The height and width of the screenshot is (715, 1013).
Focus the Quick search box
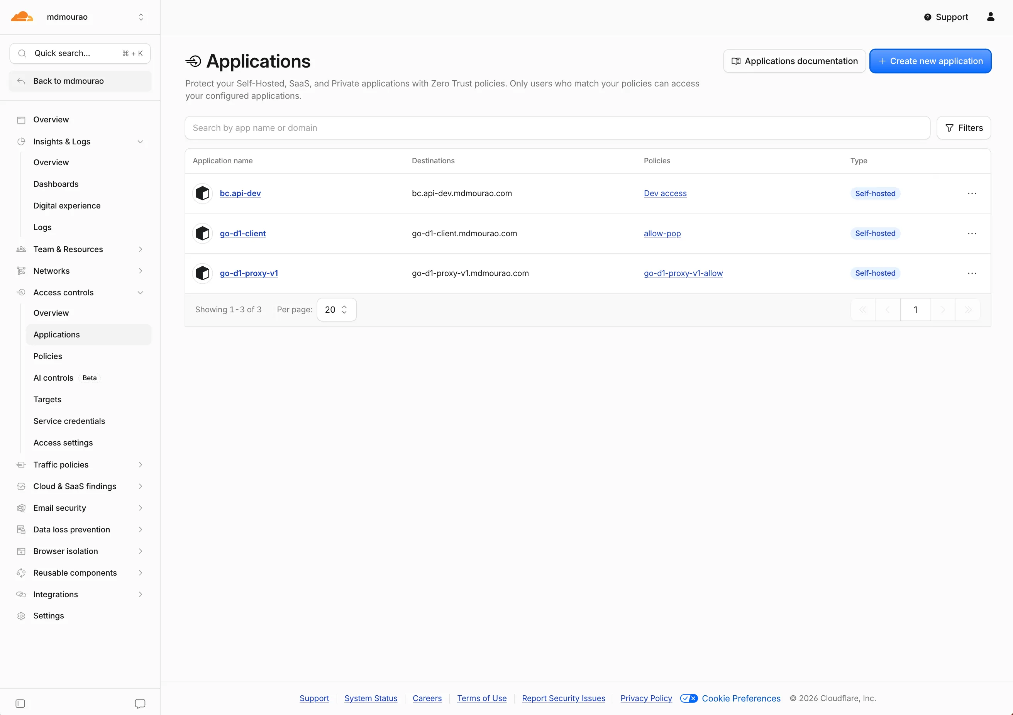click(x=80, y=53)
